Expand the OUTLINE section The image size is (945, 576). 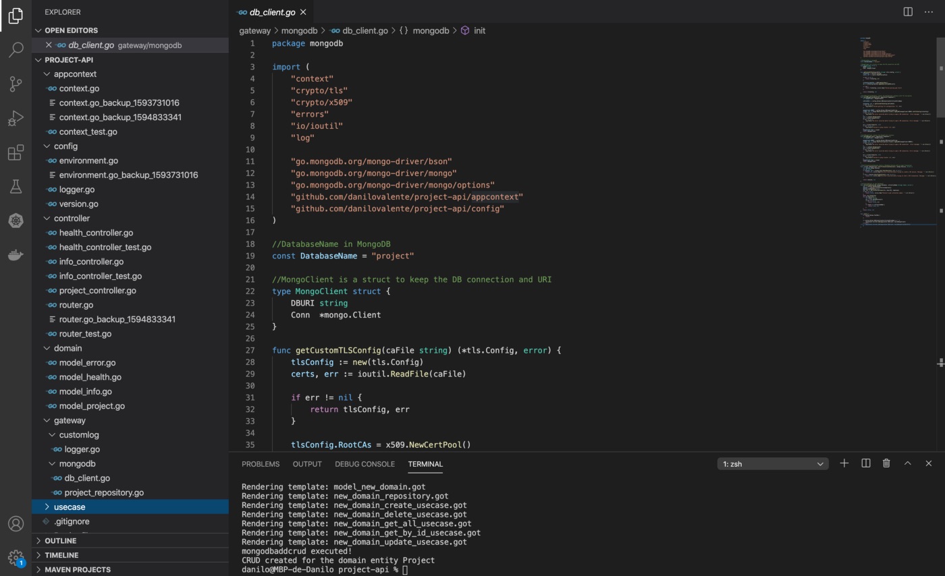click(x=61, y=541)
